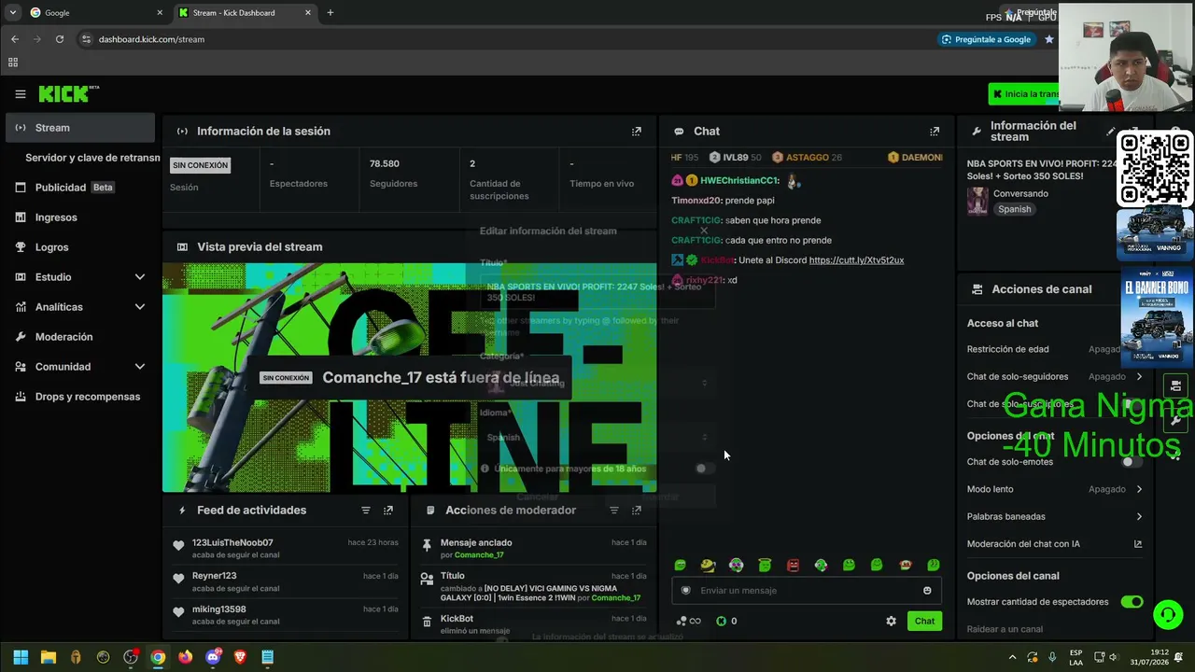
Task: Click follower 123LuisTheNoob07 in activity feed
Action: tap(232, 543)
